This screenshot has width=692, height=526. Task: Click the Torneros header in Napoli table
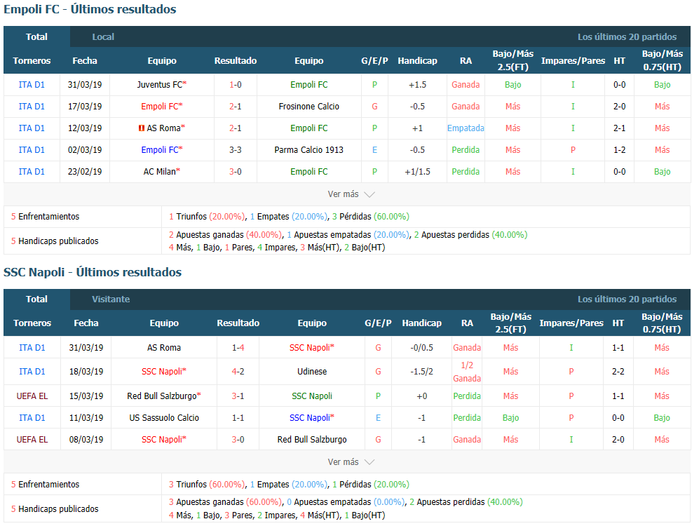32,323
